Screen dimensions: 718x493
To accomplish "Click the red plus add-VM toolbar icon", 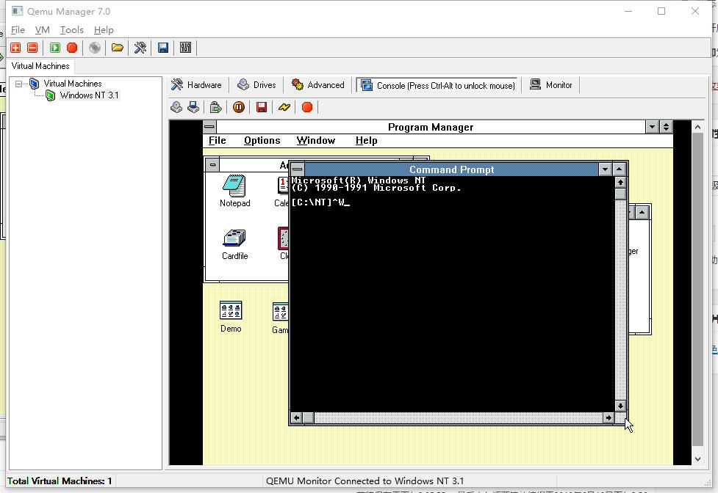I will coord(15,48).
